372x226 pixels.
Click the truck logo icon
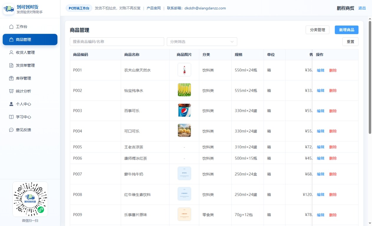pos(9,9)
